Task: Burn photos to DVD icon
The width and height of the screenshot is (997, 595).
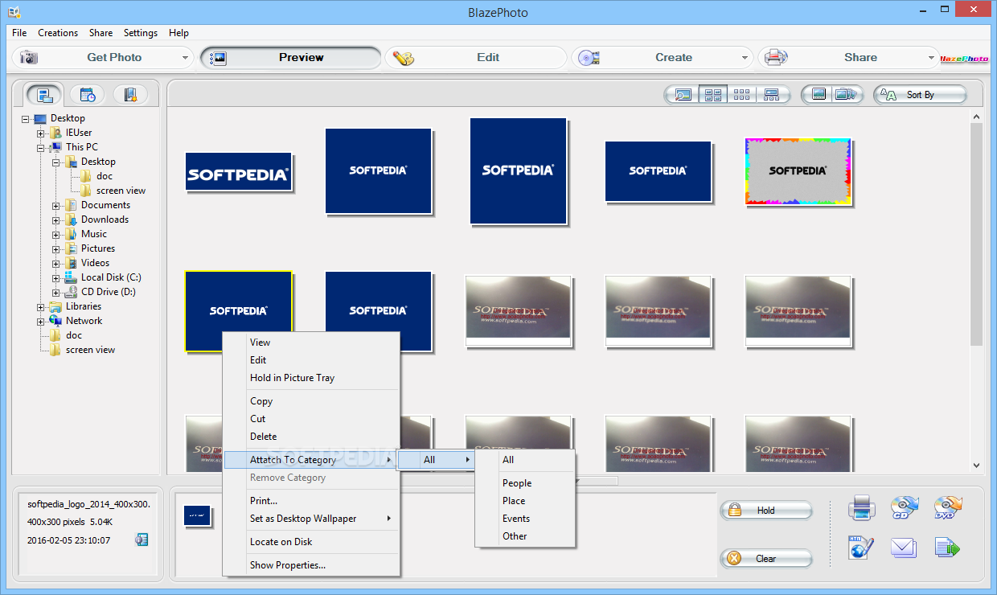Action: 948,508
